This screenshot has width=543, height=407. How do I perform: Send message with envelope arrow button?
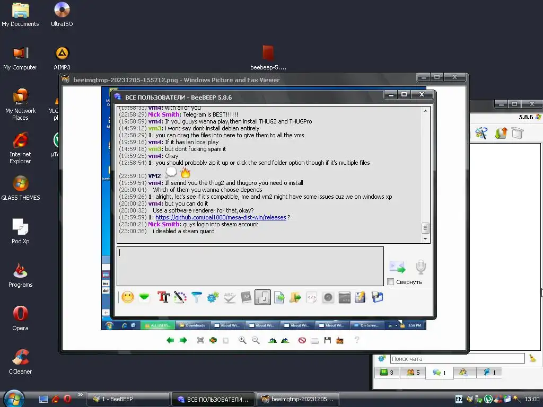coord(397,267)
